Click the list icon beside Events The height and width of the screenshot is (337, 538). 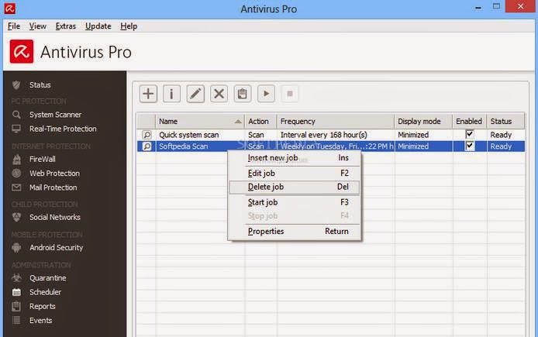coord(16,321)
